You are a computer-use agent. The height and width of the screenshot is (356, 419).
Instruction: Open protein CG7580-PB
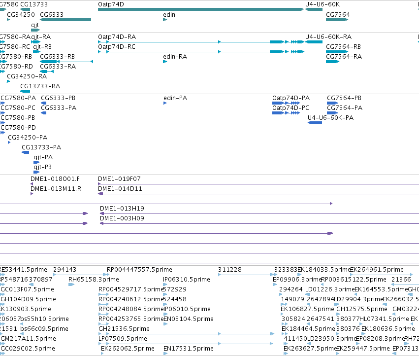pyautogui.click(x=18, y=118)
